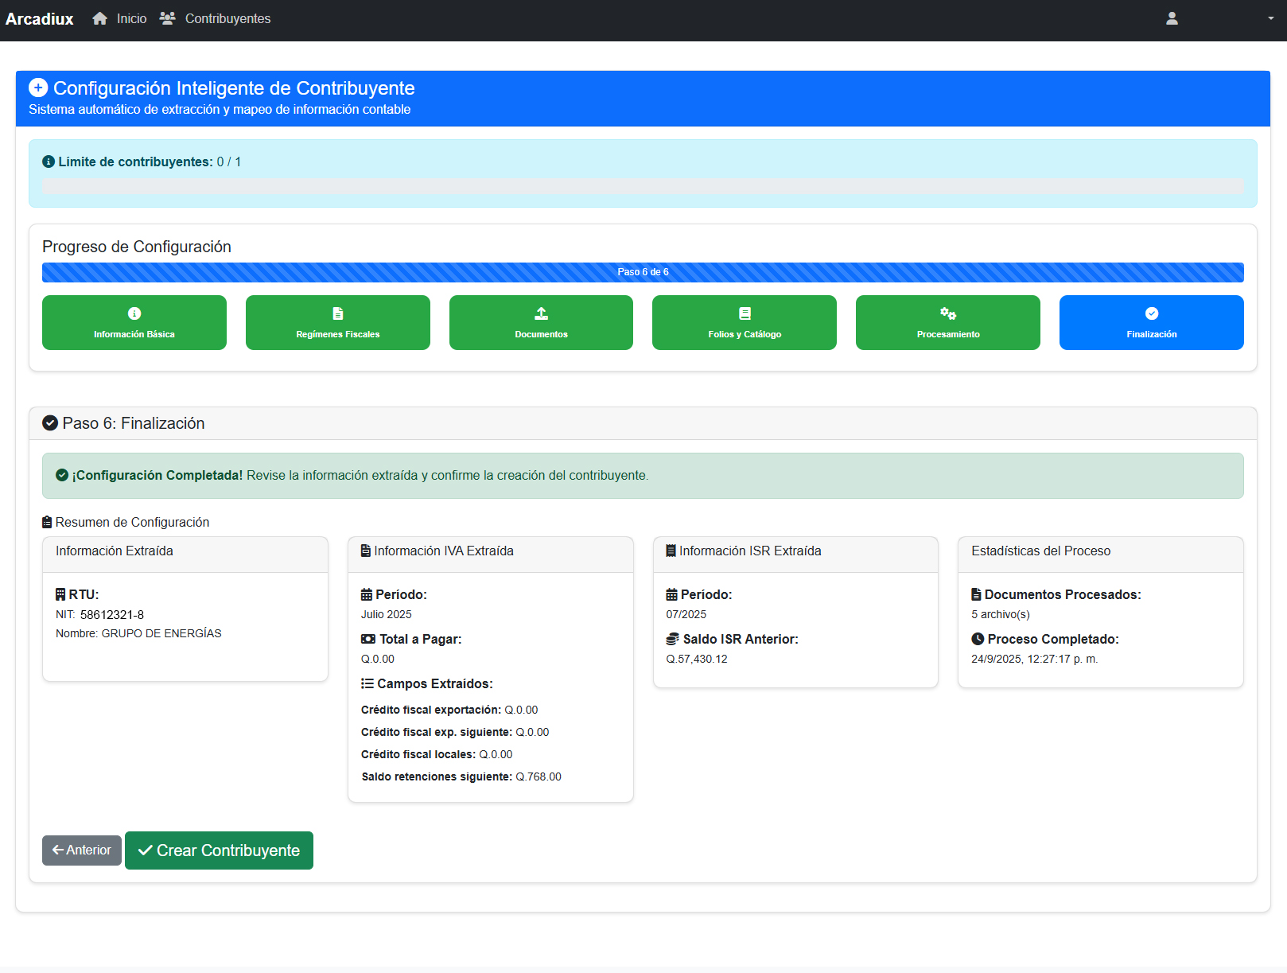Click the plus icon in the blue header
This screenshot has width=1287, height=973.
(38, 88)
